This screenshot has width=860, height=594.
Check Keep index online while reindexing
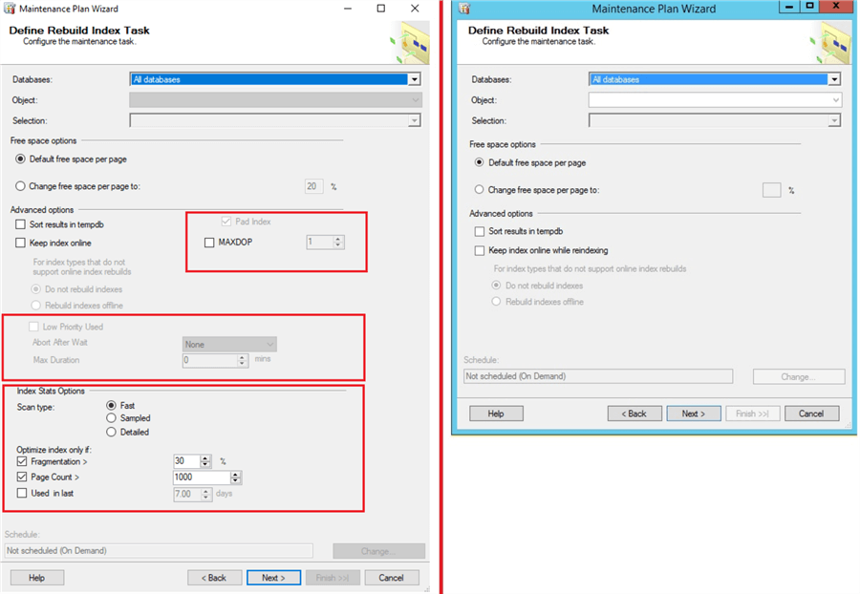click(480, 250)
